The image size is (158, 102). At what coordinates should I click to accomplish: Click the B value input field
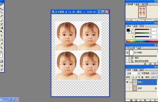153,37
